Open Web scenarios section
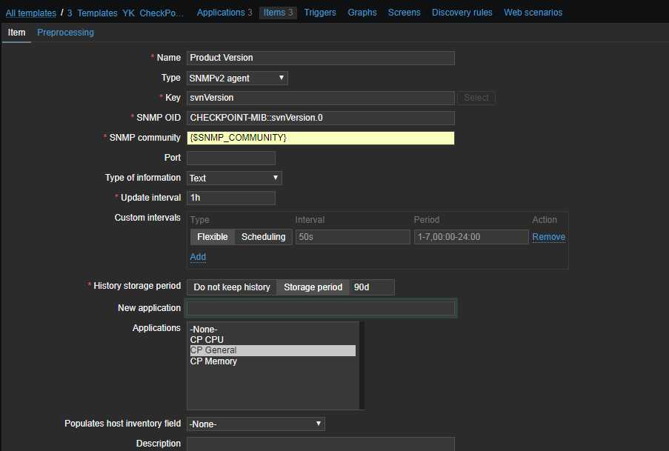The height and width of the screenshot is (451, 669). click(x=533, y=13)
